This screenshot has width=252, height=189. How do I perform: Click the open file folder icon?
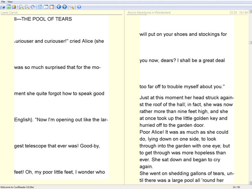(x=3, y=7)
